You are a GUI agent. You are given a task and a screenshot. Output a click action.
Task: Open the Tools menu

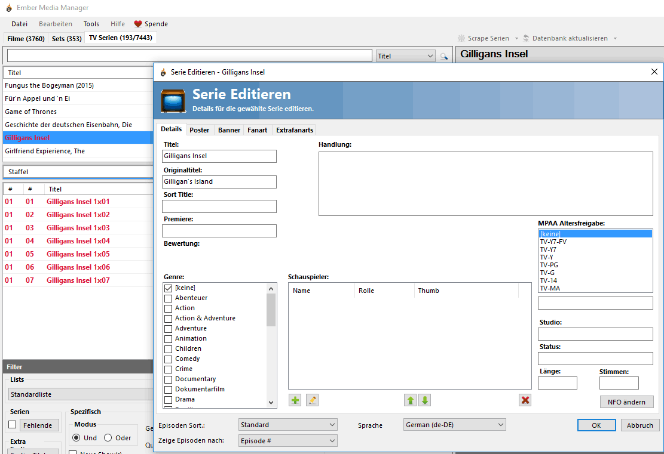click(x=91, y=24)
